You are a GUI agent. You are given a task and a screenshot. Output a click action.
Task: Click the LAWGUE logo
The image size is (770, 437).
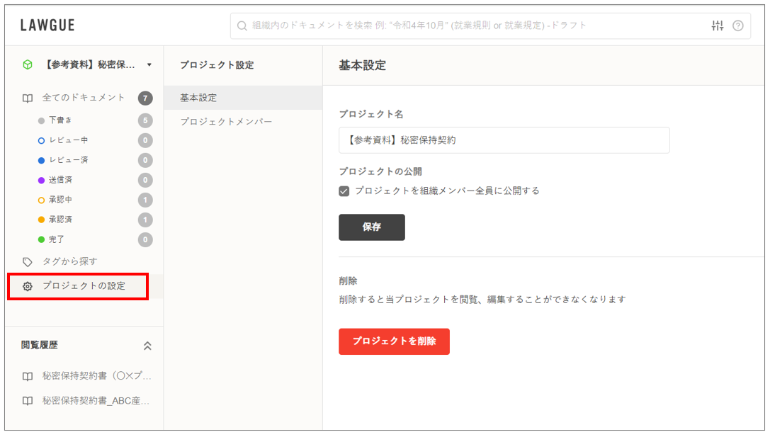coord(47,26)
